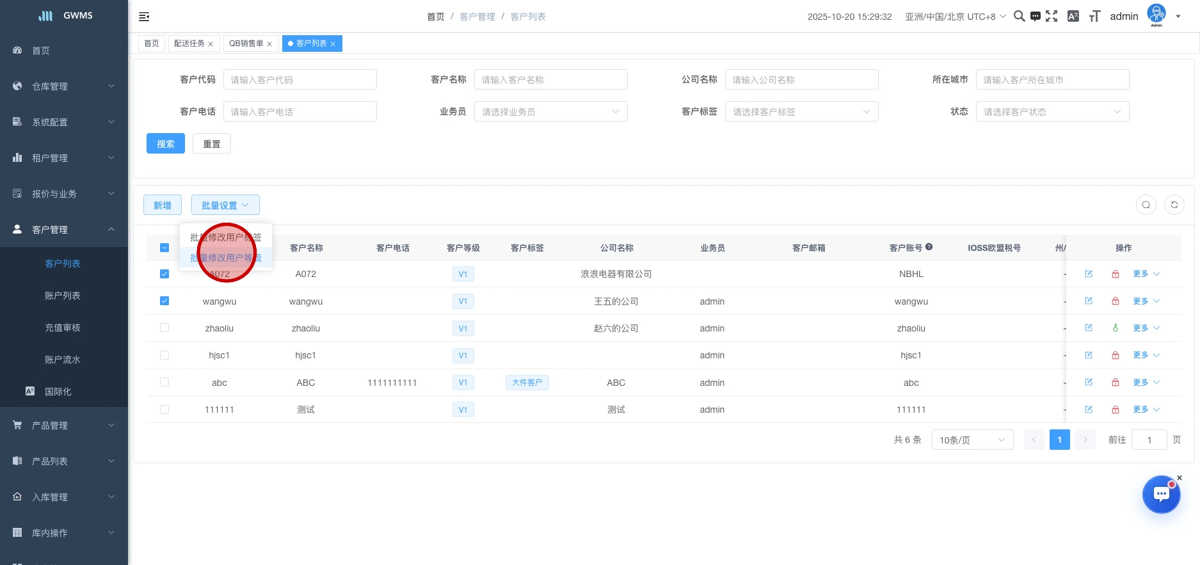
Task: Click the 新增 add button
Action: pyautogui.click(x=163, y=205)
